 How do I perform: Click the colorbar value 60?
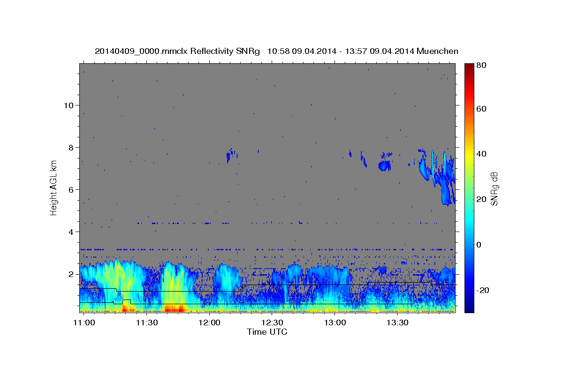click(x=481, y=109)
